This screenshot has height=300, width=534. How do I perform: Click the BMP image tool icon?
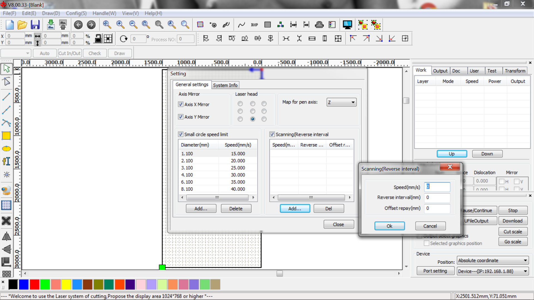coord(254,25)
